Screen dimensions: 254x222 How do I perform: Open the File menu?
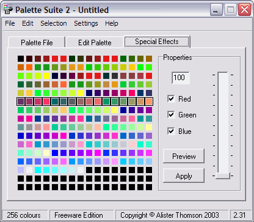click(10, 23)
